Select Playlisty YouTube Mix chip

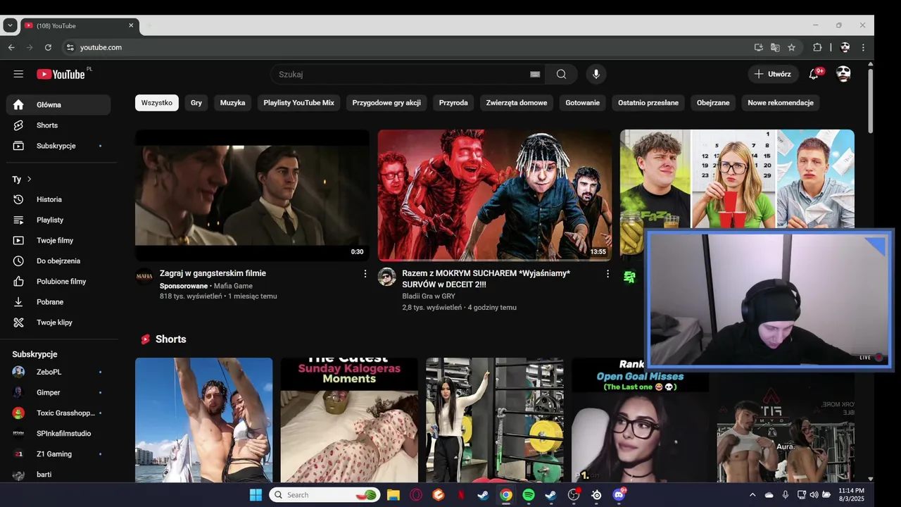pos(299,103)
